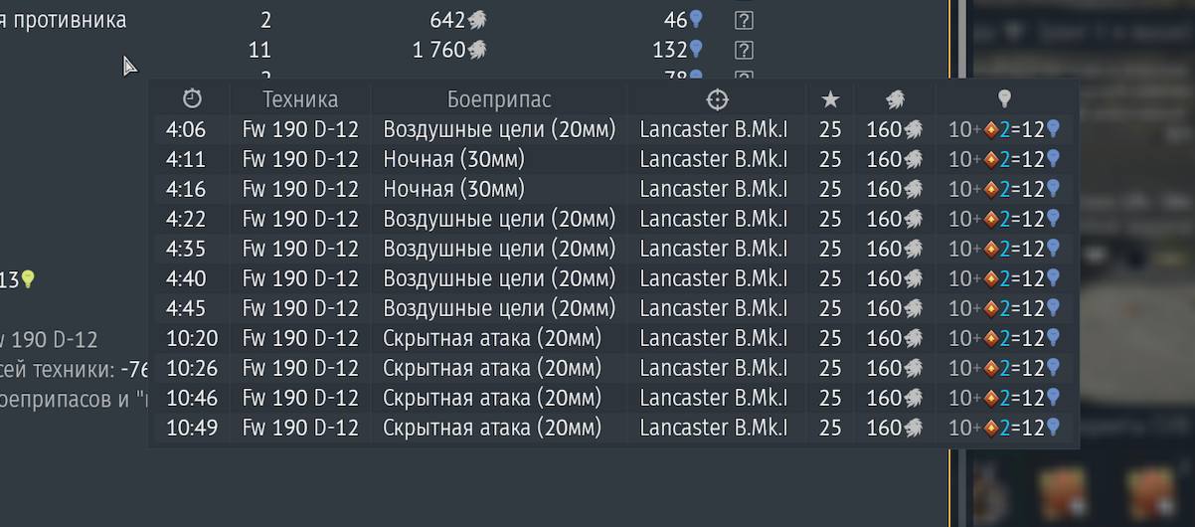The height and width of the screenshot is (527, 1195).
Task: Click the silver lion icon beside 1 760
Action: [x=478, y=50]
